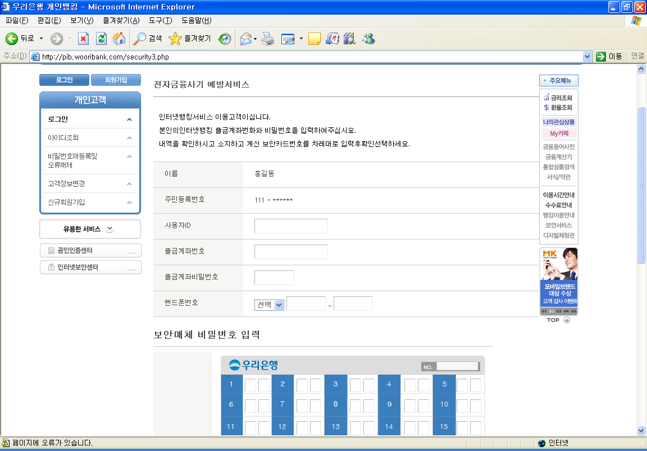The image size is (647, 451).
Task: Click the binoculars film toolbar icon
Action: pos(349,39)
